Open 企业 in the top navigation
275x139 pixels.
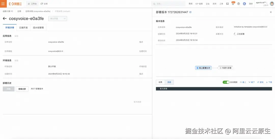208,4
